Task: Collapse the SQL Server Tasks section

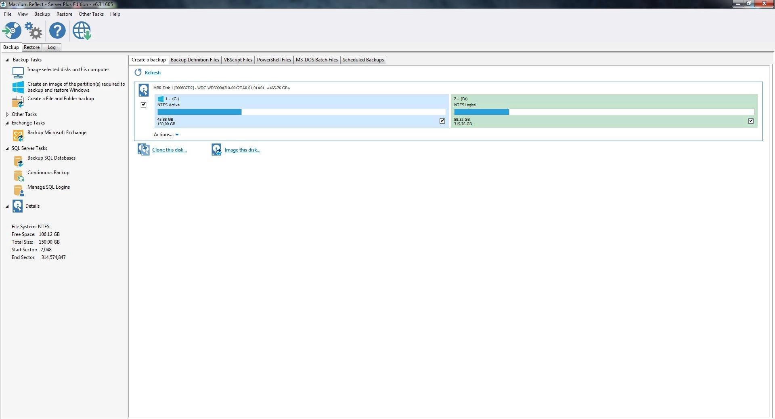Action: [7, 148]
